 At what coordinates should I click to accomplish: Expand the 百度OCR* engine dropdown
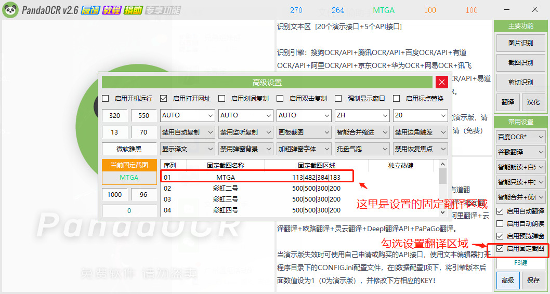click(520, 137)
